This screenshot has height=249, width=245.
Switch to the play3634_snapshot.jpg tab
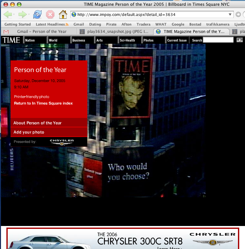[x=115, y=32]
